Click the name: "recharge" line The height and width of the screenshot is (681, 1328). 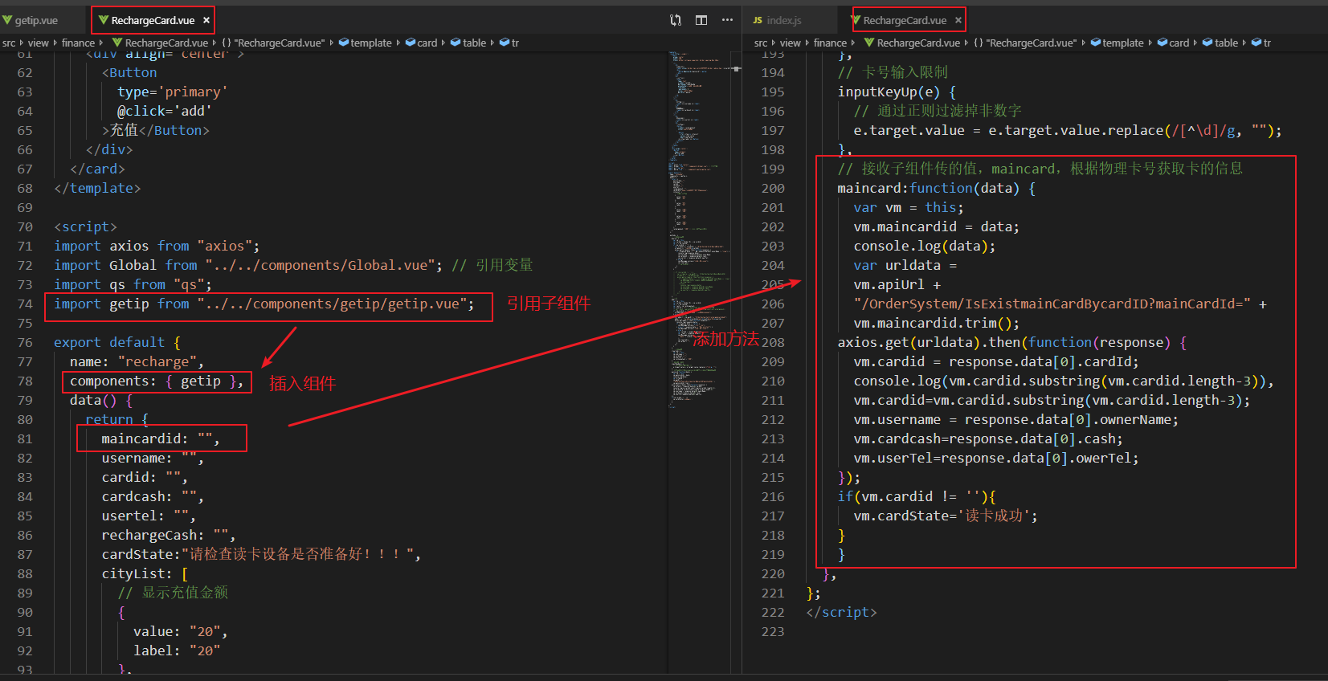click(137, 361)
